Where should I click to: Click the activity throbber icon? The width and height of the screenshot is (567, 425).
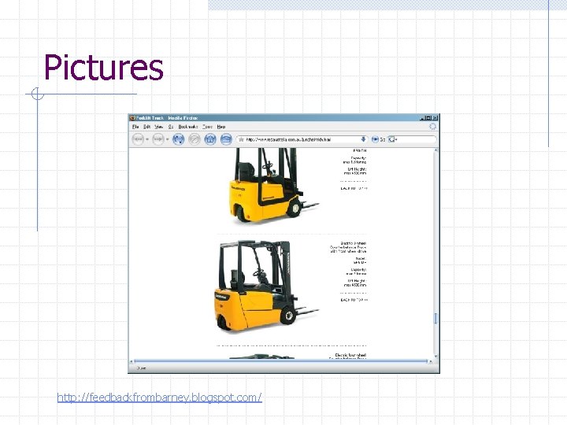click(432, 127)
